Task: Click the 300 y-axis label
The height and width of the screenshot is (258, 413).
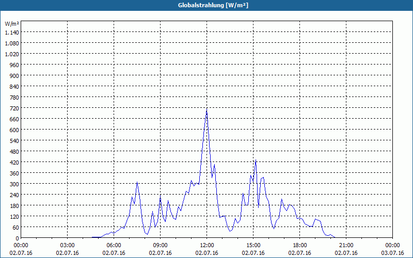Action: [x=14, y=184]
